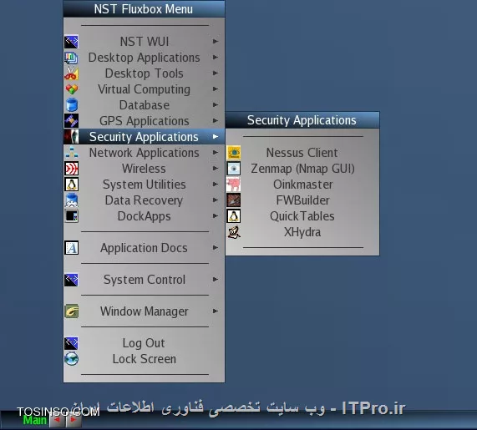The width and height of the screenshot is (477, 430).
Task: Click the Zenmap icon
Action: click(x=234, y=169)
